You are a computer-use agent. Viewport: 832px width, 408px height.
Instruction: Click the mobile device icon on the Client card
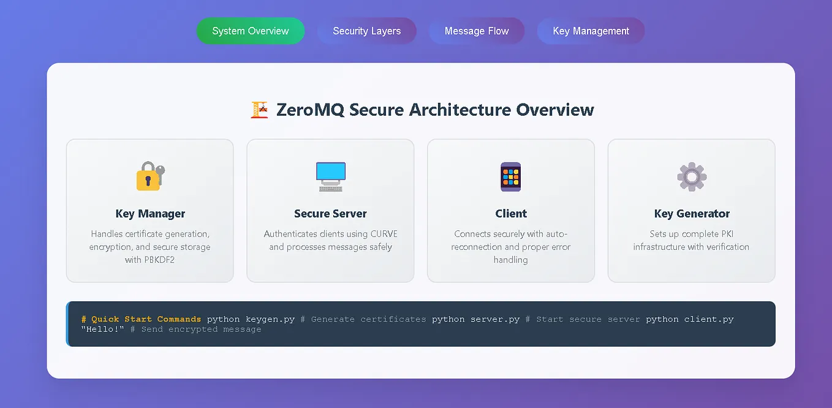pyautogui.click(x=510, y=176)
